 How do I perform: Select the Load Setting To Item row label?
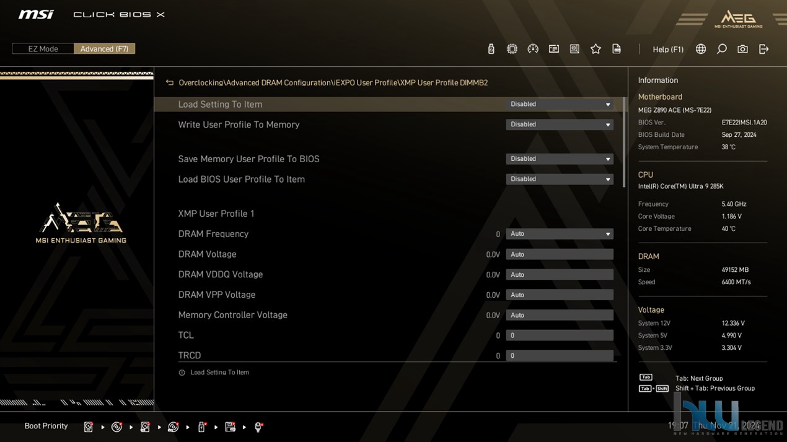tap(220, 105)
